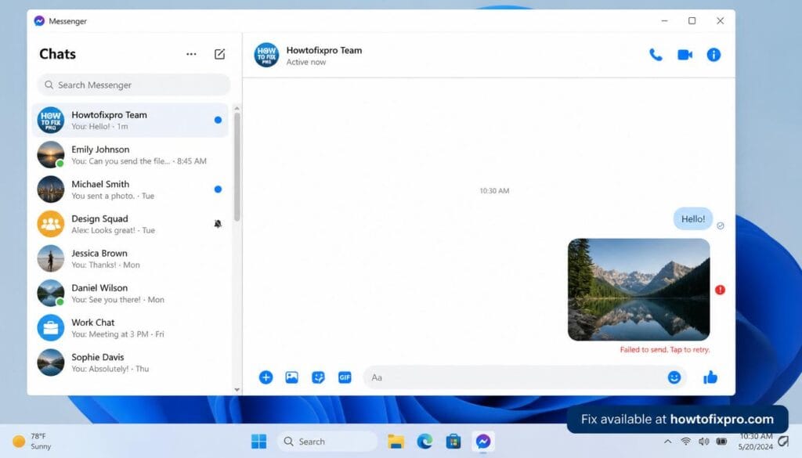Click Messenger icon in taskbar
The height and width of the screenshot is (458, 802).
point(482,441)
